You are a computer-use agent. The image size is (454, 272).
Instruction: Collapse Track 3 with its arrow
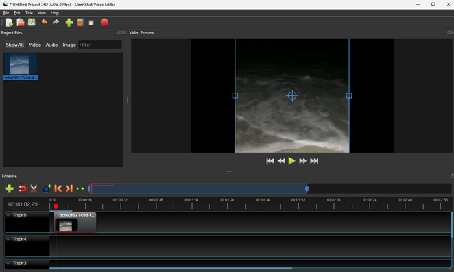click(x=8, y=264)
